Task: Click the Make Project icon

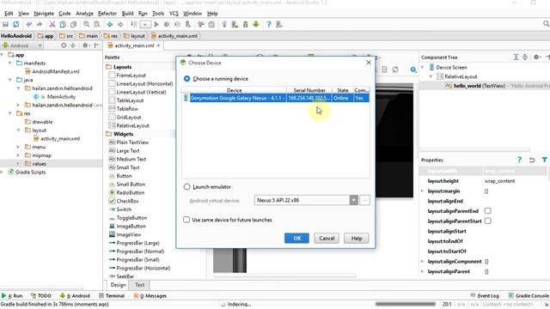Action: [134, 24]
